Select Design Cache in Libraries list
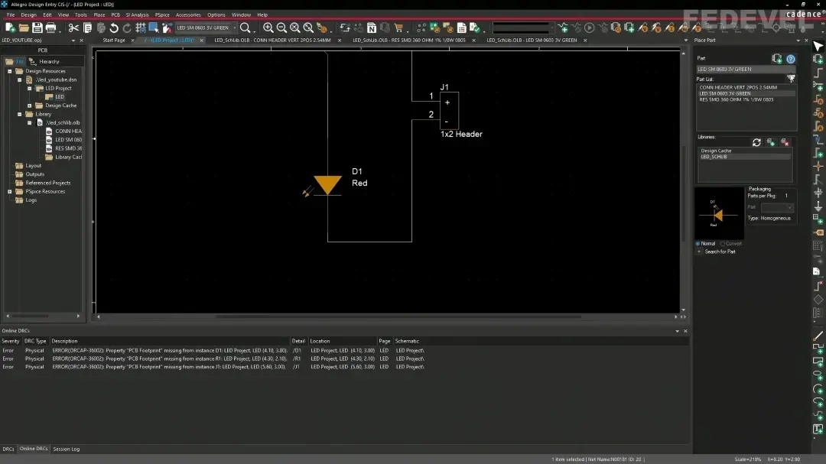 tap(716, 151)
